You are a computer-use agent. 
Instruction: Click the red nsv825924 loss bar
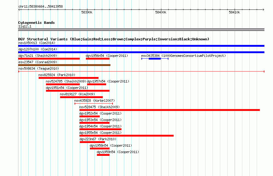tap(68, 78)
